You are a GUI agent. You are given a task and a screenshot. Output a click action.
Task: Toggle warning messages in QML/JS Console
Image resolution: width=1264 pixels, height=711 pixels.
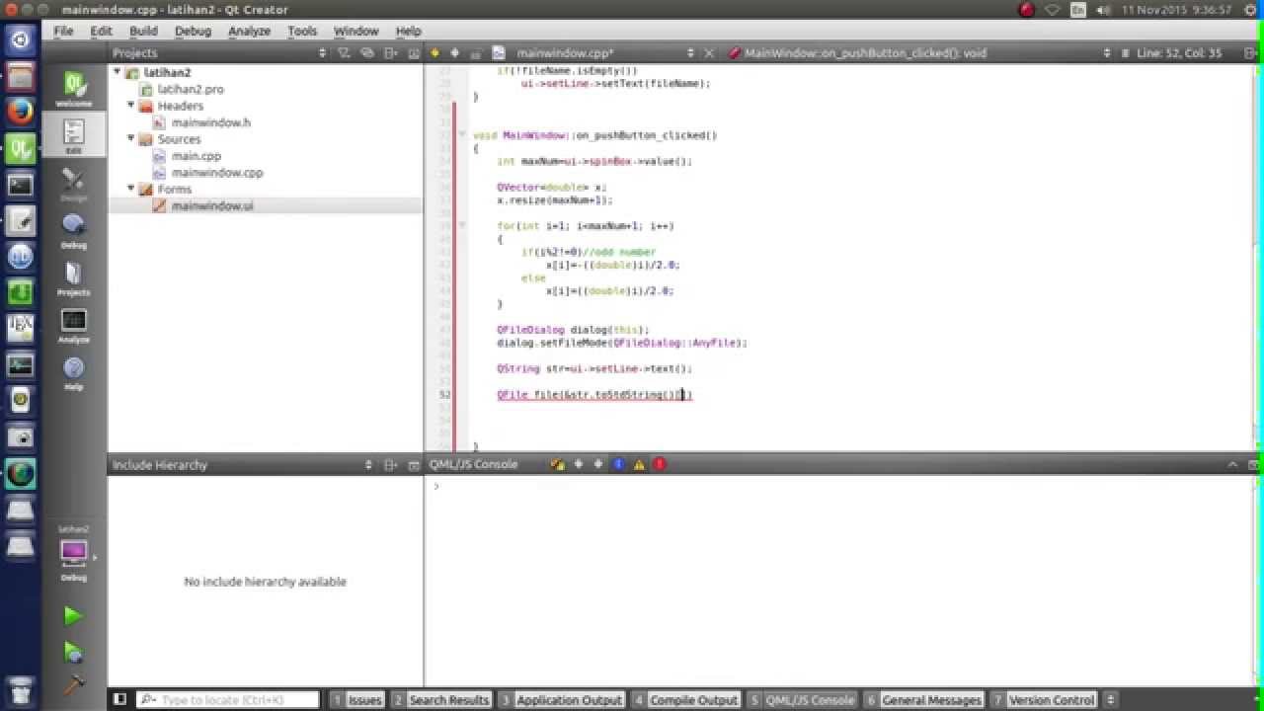click(x=639, y=464)
